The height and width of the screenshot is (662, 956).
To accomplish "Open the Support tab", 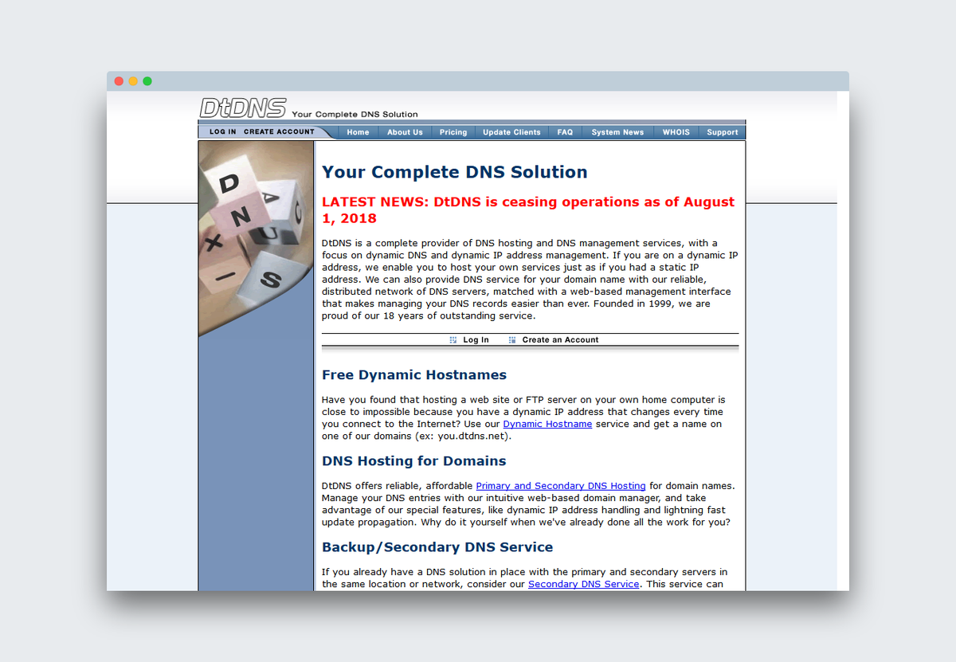I will click(722, 132).
